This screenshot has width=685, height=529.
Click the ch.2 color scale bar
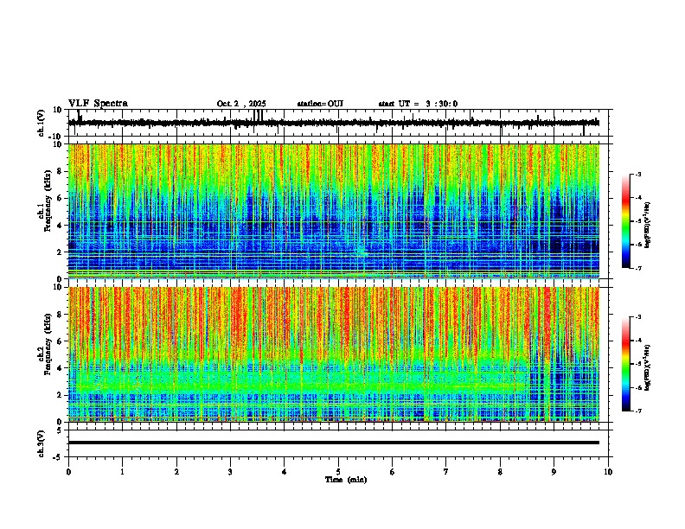pyautogui.click(x=626, y=364)
